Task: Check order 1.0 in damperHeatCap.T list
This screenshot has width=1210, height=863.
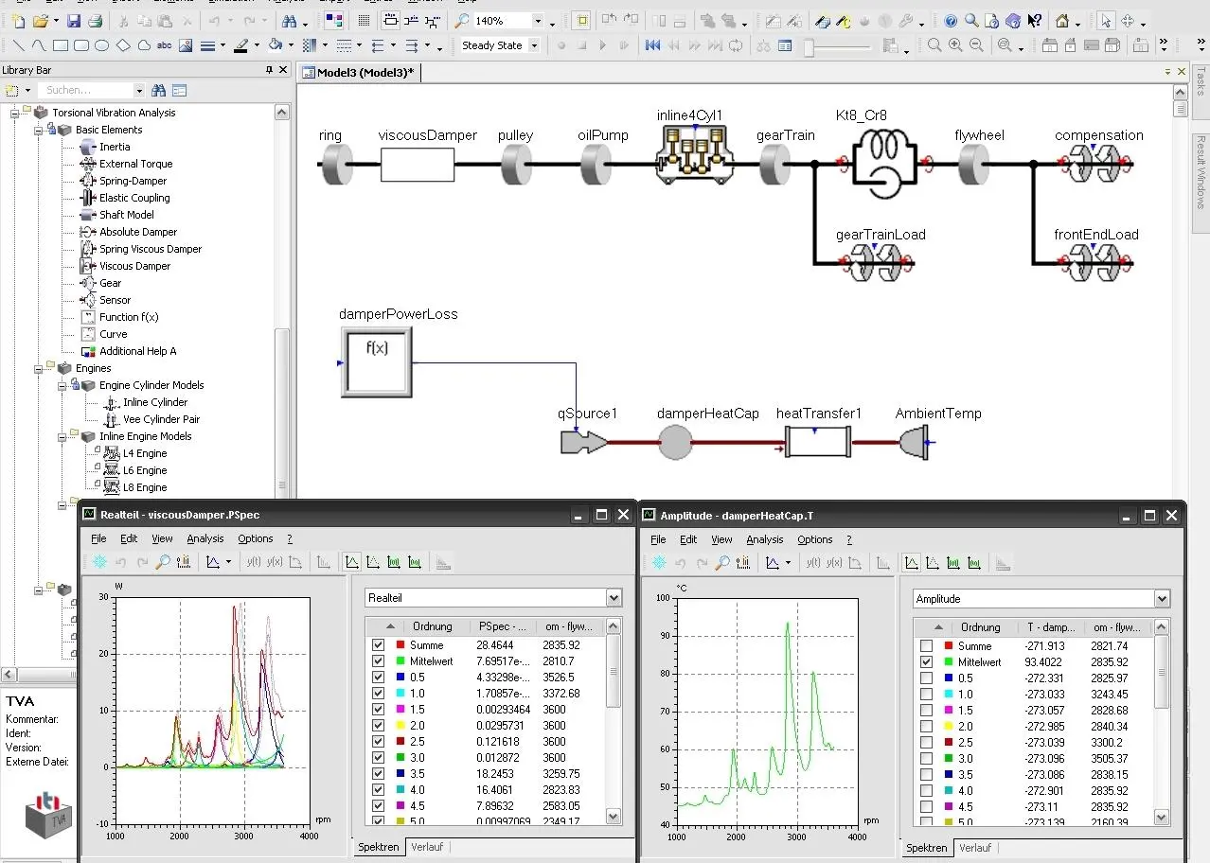Action: (926, 695)
